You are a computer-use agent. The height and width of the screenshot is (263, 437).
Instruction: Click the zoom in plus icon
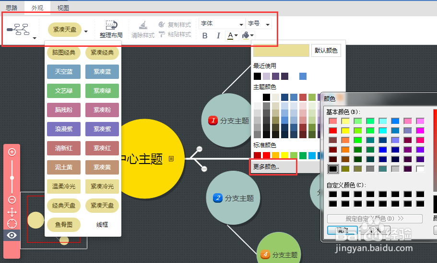click(x=12, y=152)
